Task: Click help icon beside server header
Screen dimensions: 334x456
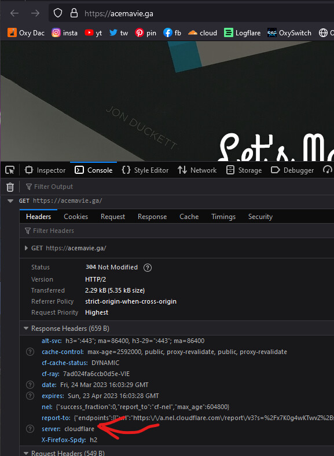Action: [x=30, y=429]
